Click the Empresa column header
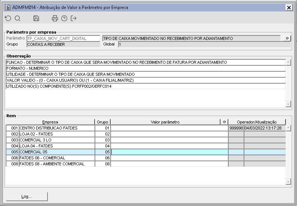Viewport: 297px width, 206px height. pyautogui.click(x=50, y=122)
